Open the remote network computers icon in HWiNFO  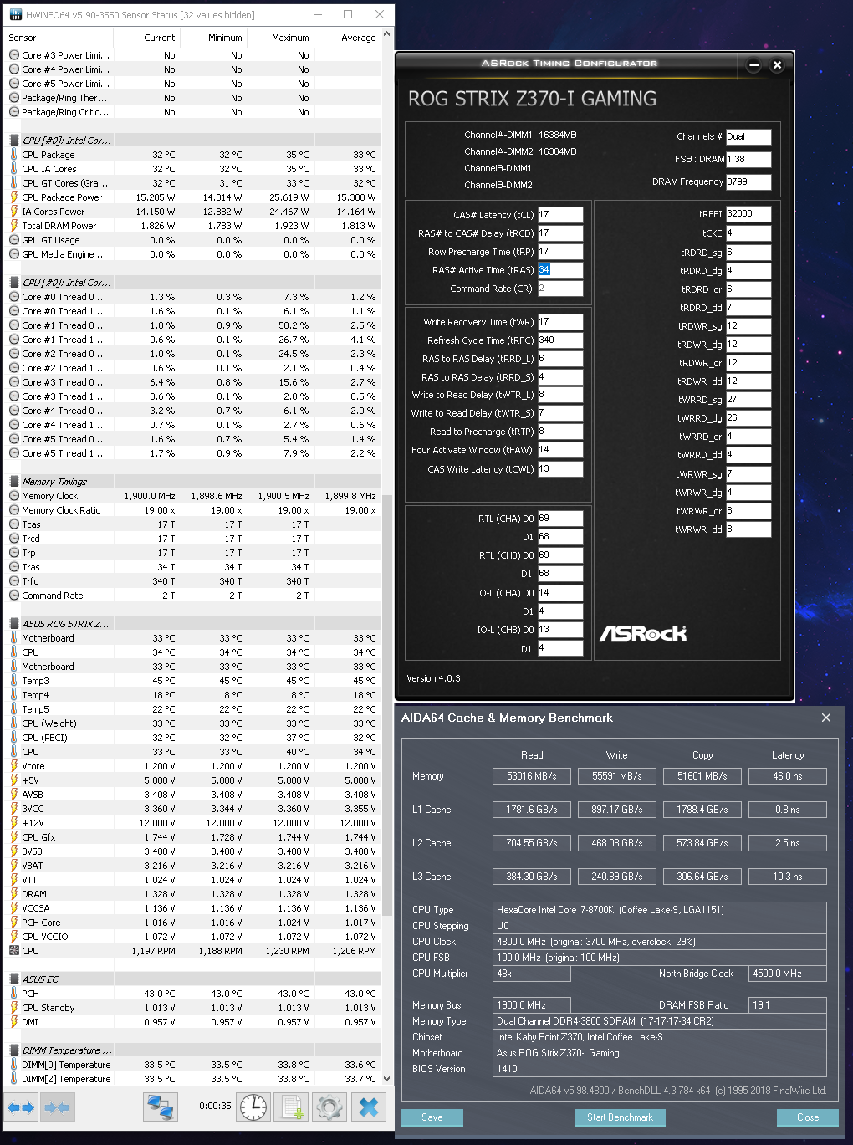pyautogui.click(x=161, y=1107)
